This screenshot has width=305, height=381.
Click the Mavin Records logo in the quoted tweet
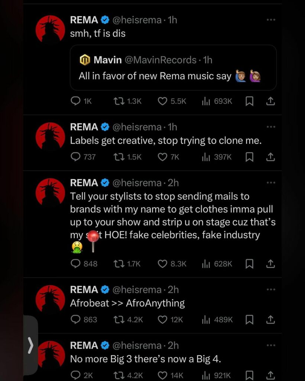click(x=84, y=58)
